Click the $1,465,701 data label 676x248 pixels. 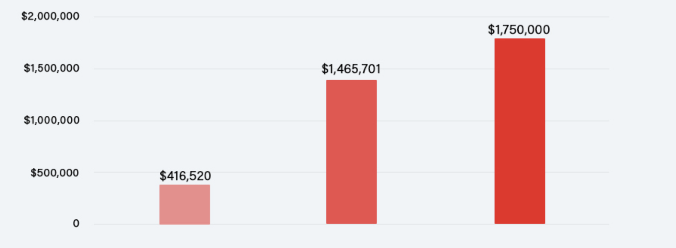351,69
